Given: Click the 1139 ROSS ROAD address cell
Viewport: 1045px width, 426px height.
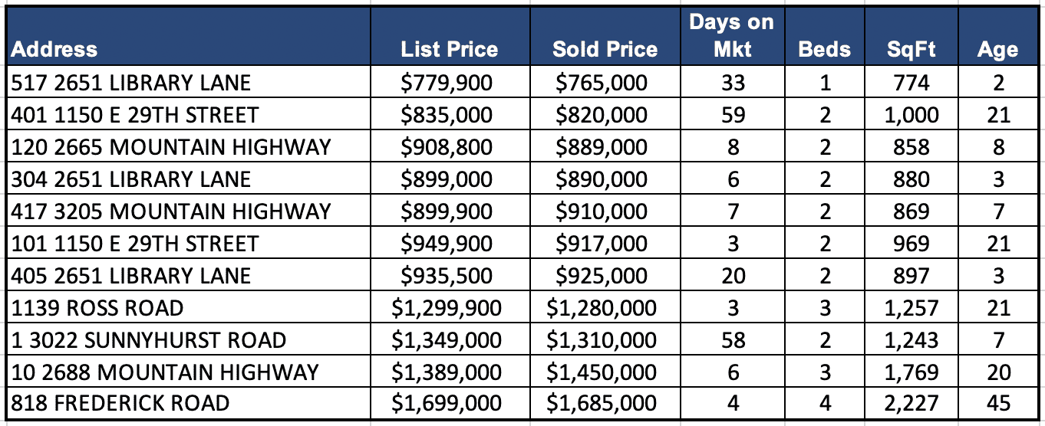Looking at the screenshot, I should 97,307.
